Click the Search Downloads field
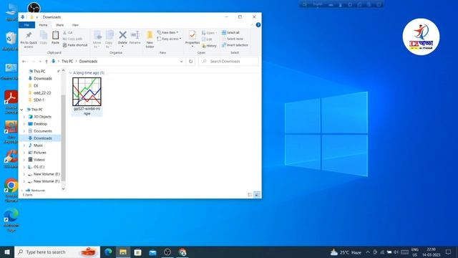 (x=228, y=62)
